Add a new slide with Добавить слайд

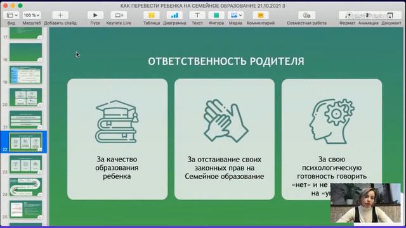coord(60,15)
